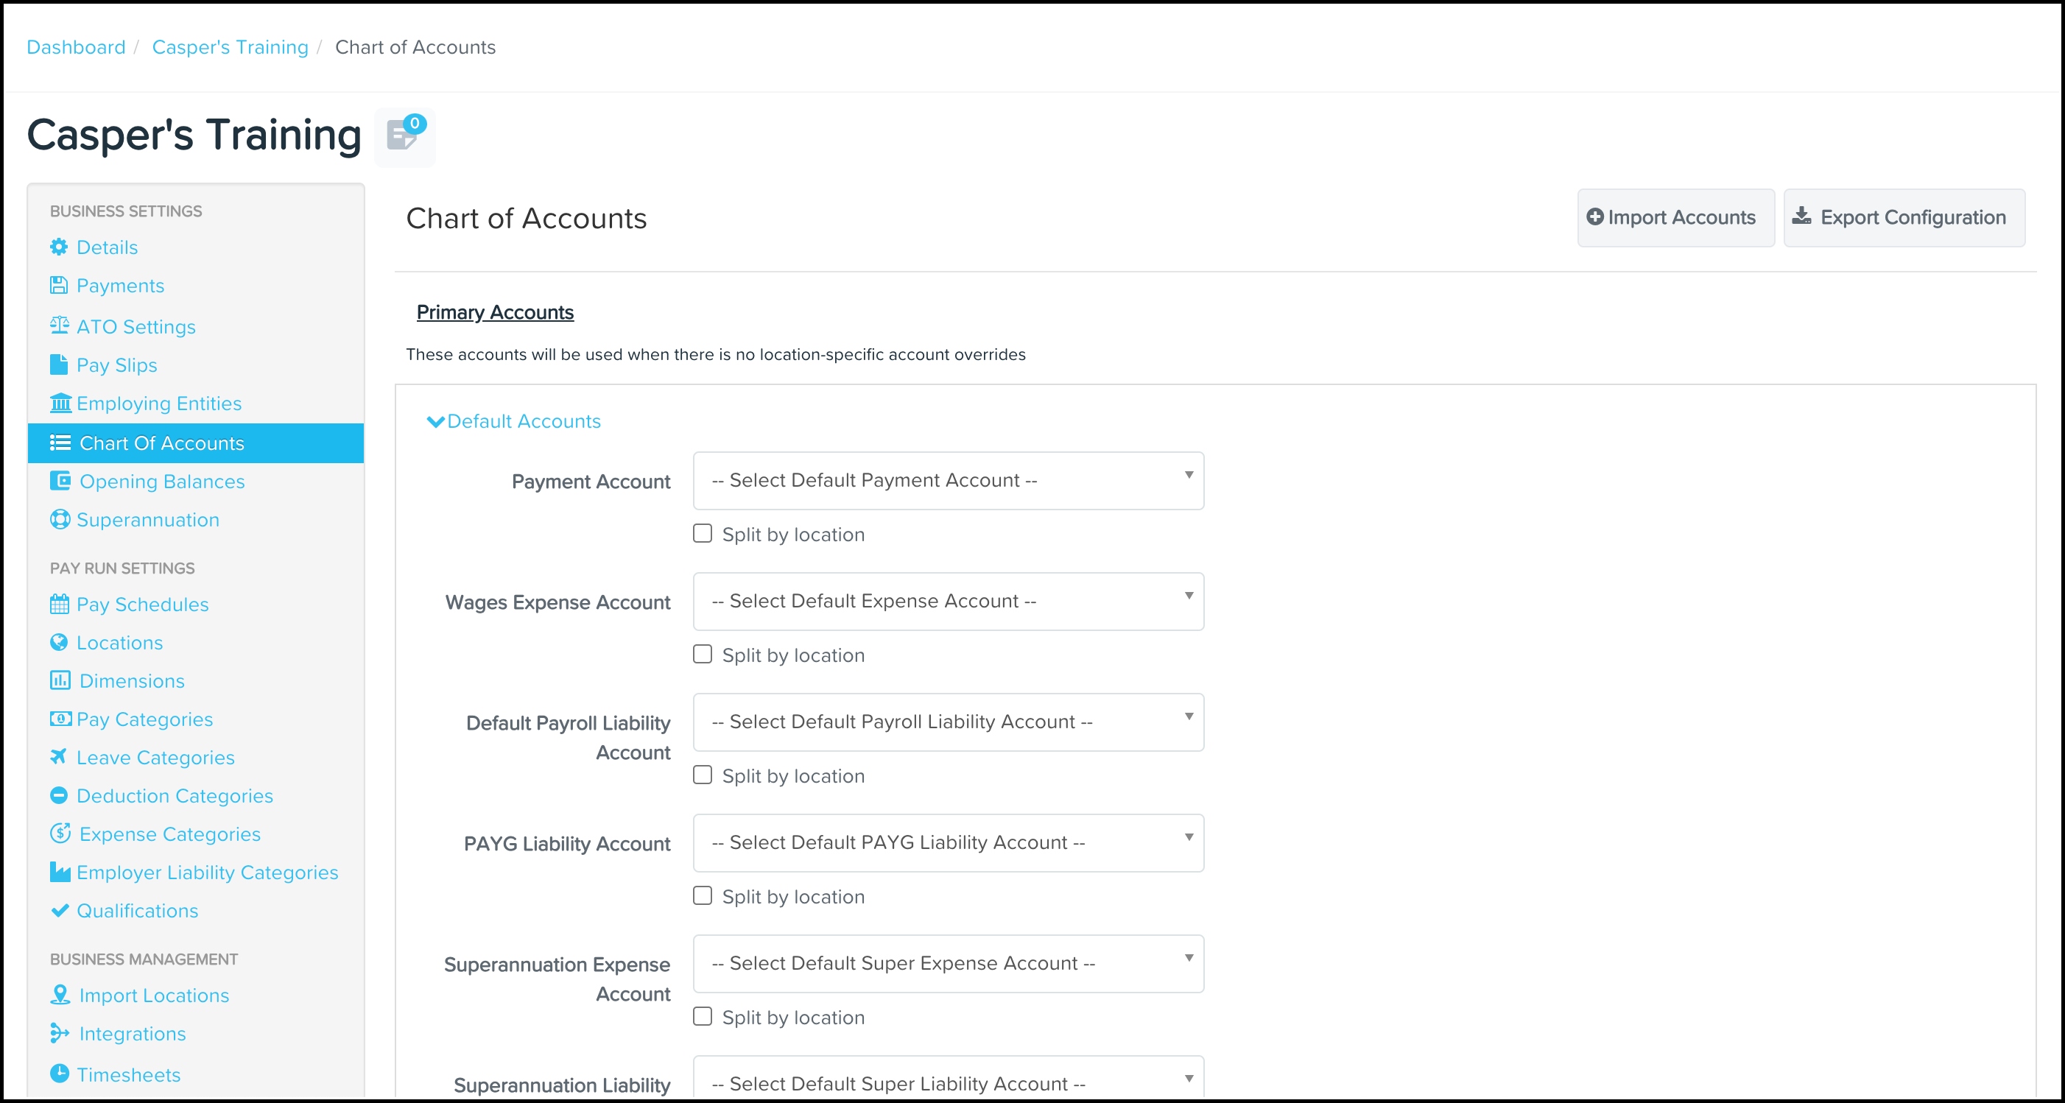Open the Default Payment Account dropdown
This screenshot has height=1103, width=2065.
[948, 481]
